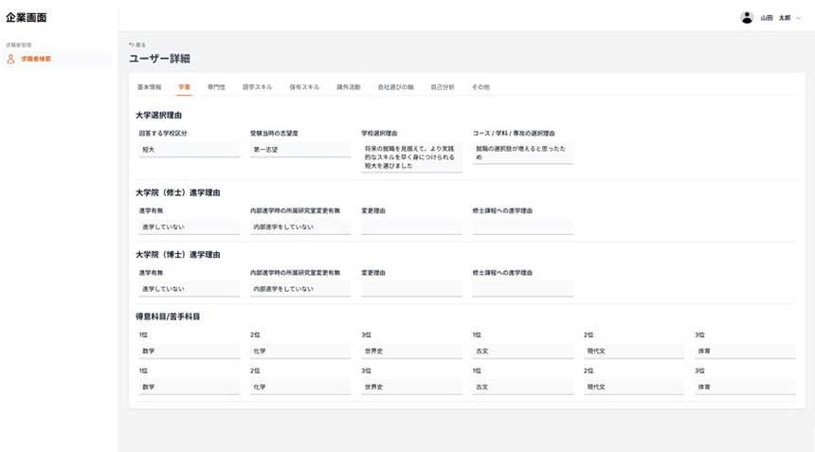Expand the 山田 太郎 account dropdown chevron
Screen dimensions: 815x452
tap(798, 18)
